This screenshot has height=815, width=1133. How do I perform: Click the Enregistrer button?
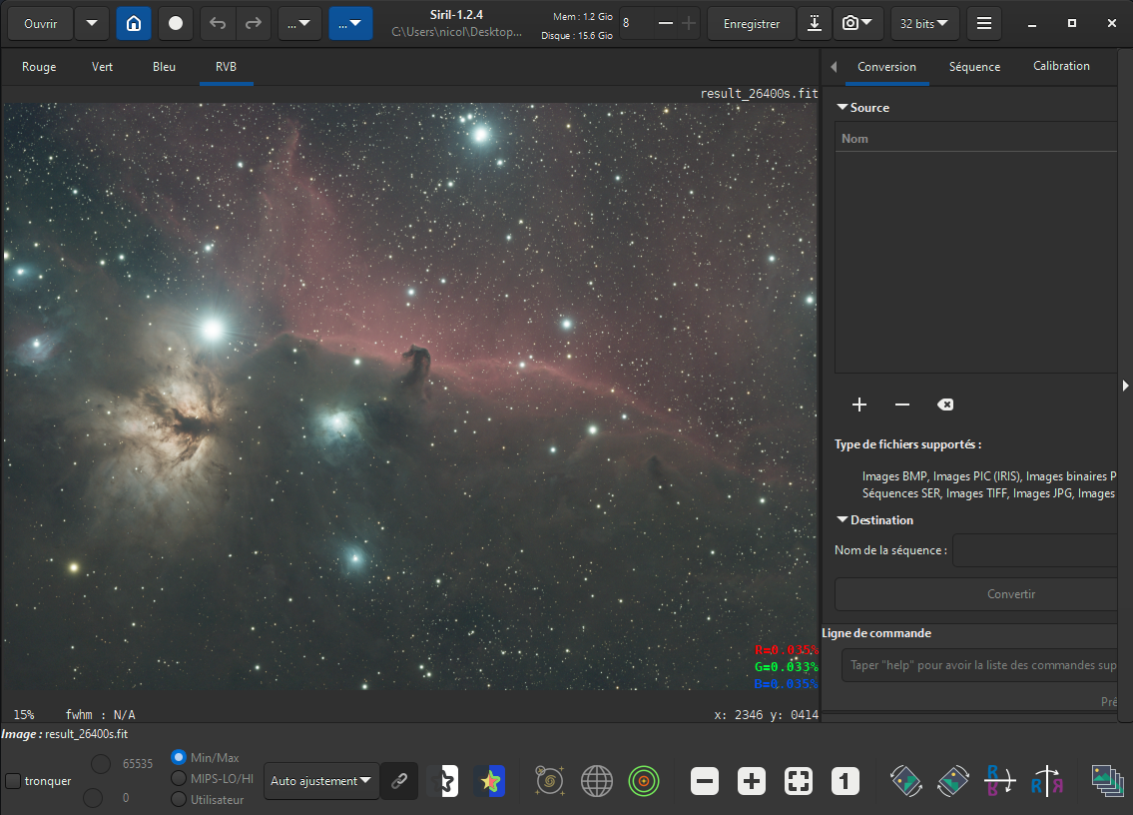pos(751,23)
